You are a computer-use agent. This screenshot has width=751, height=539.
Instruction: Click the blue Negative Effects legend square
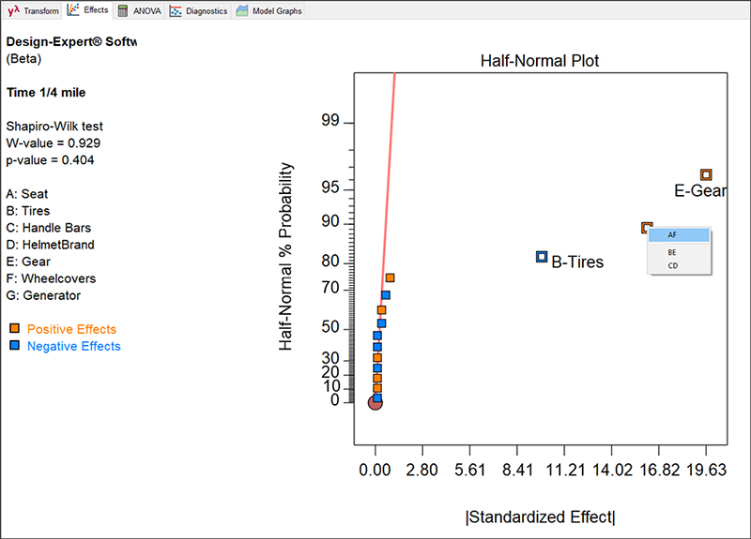[x=14, y=346]
